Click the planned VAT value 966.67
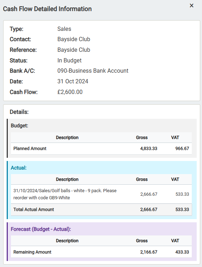The height and width of the screenshot is (267, 202). pos(182,149)
